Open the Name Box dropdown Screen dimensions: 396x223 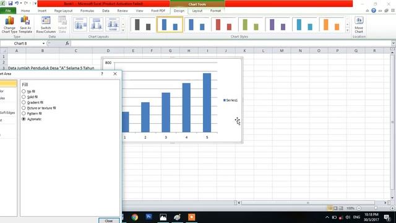click(43, 43)
